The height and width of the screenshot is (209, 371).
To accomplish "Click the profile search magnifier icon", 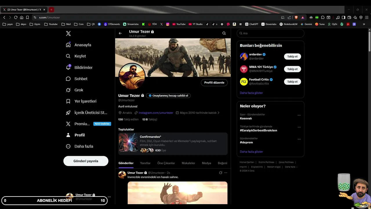I will [224, 33].
